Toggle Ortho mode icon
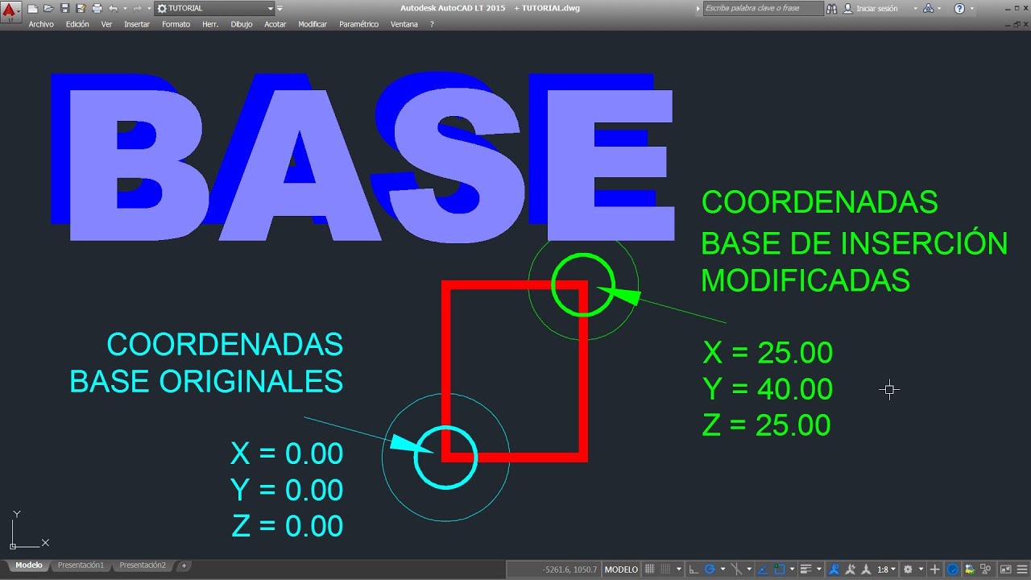The height and width of the screenshot is (580, 1031). tap(693, 570)
